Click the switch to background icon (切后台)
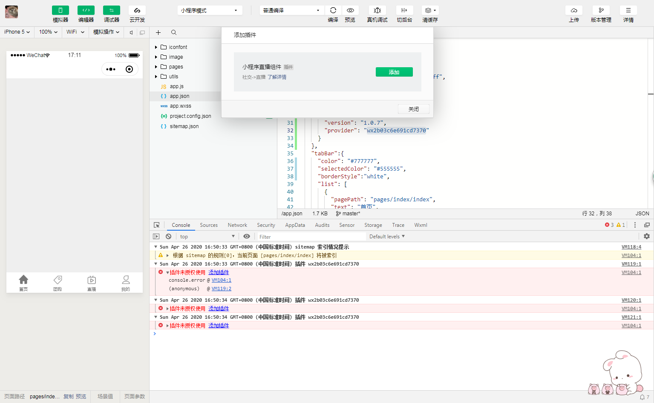 click(x=404, y=10)
